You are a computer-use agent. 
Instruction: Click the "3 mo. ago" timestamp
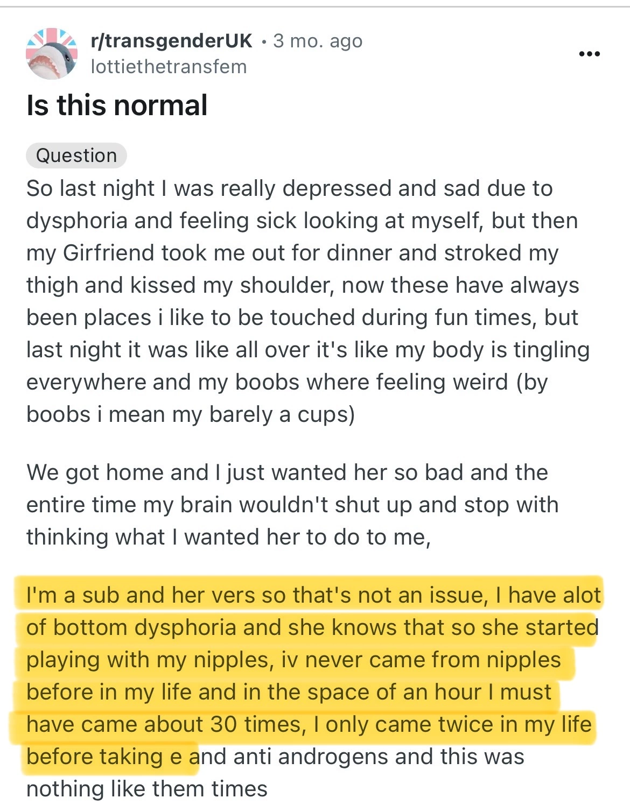click(318, 40)
